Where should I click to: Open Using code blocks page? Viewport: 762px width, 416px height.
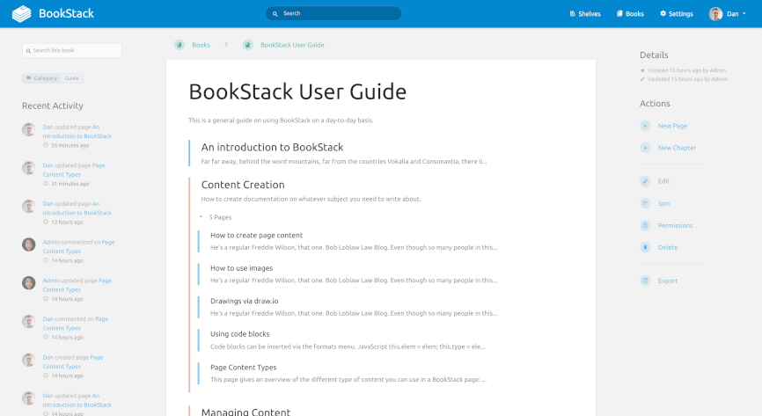pos(239,334)
